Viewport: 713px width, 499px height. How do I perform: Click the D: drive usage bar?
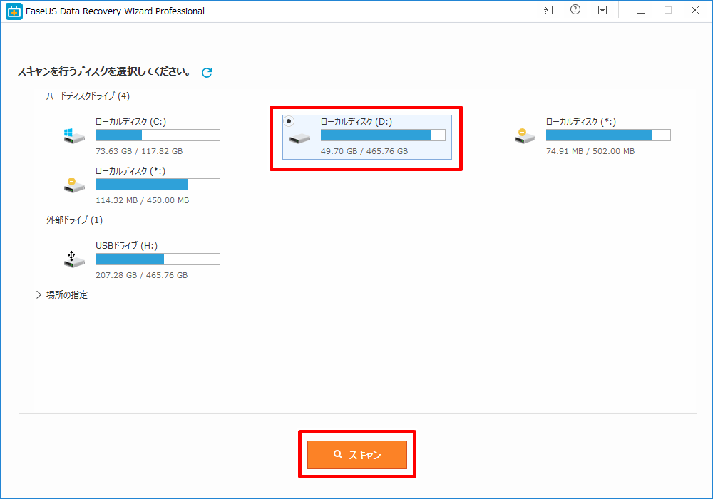pos(383,135)
